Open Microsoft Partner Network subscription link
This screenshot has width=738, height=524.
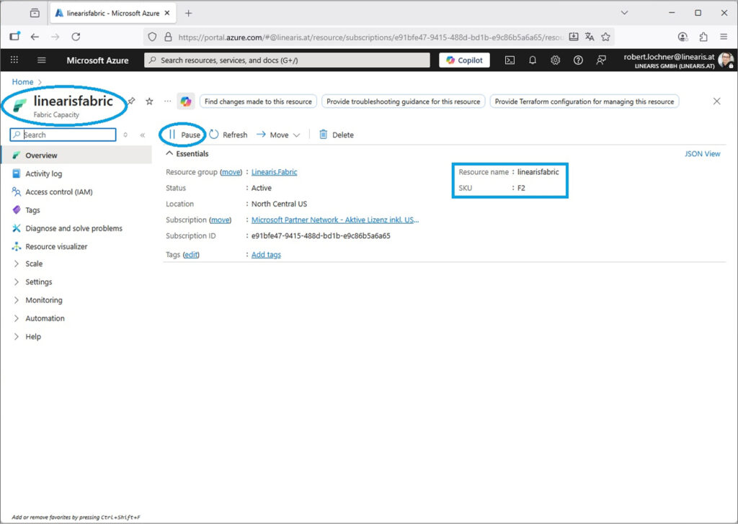(334, 220)
